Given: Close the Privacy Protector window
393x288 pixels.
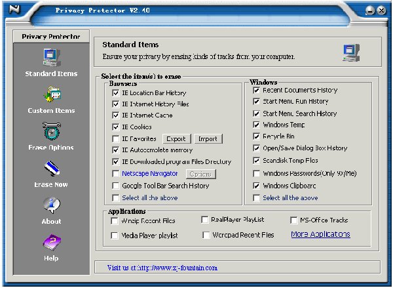Looking at the screenshot, I should pyautogui.click(x=381, y=10).
